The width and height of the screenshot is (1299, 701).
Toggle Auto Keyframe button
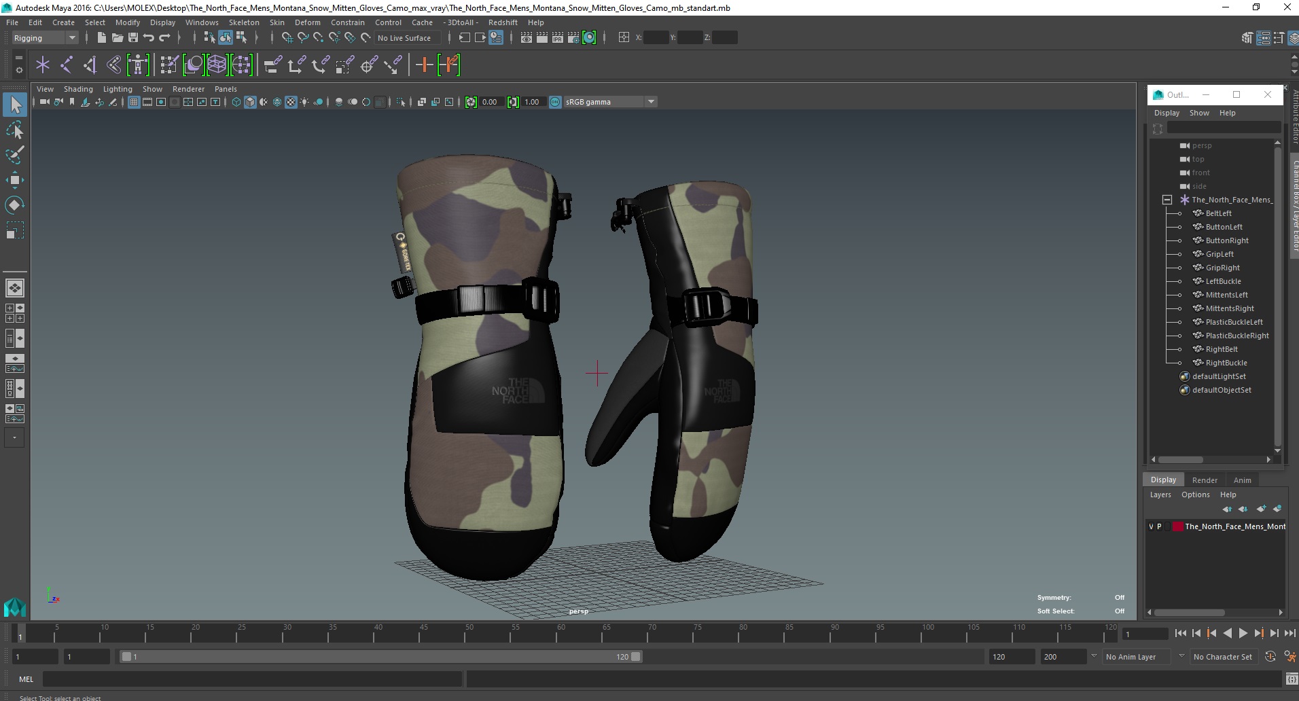coord(1270,657)
